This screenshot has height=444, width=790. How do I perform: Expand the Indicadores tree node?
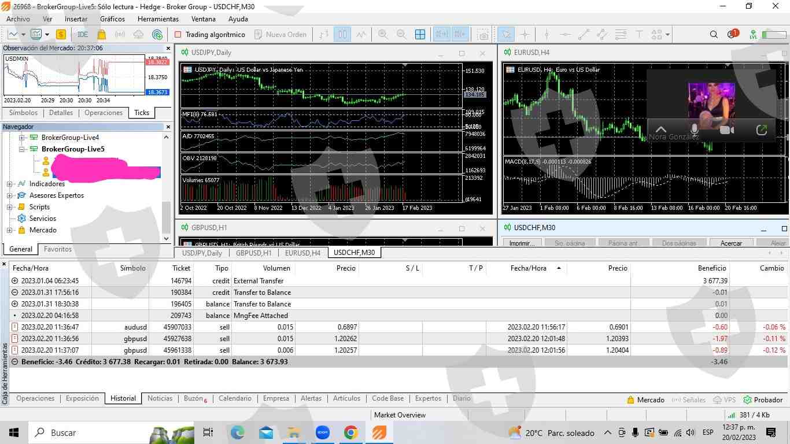click(10, 184)
